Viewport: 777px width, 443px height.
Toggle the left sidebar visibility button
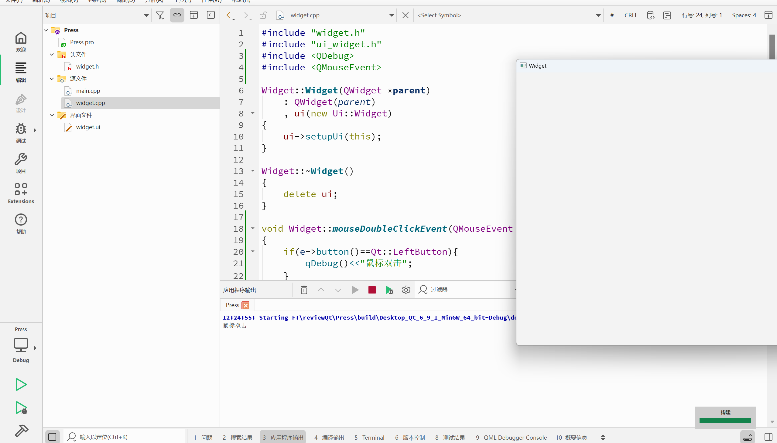52,437
